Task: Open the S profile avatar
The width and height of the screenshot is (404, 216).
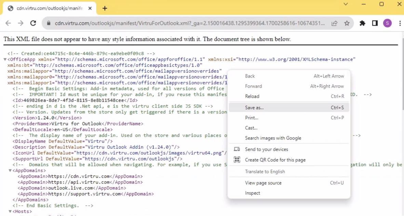Action: point(387,23)
